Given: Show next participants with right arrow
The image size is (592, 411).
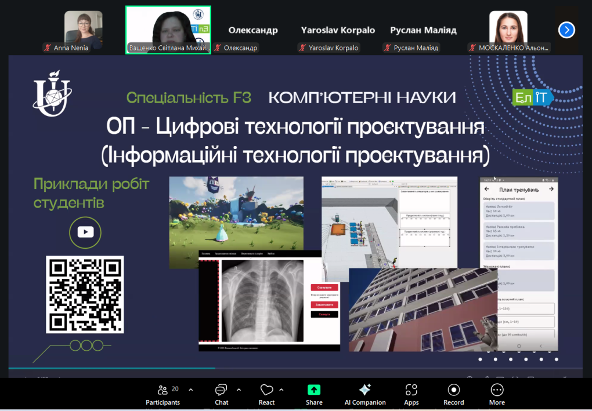Looking at the screenshot, I should [x=566, y=30].
